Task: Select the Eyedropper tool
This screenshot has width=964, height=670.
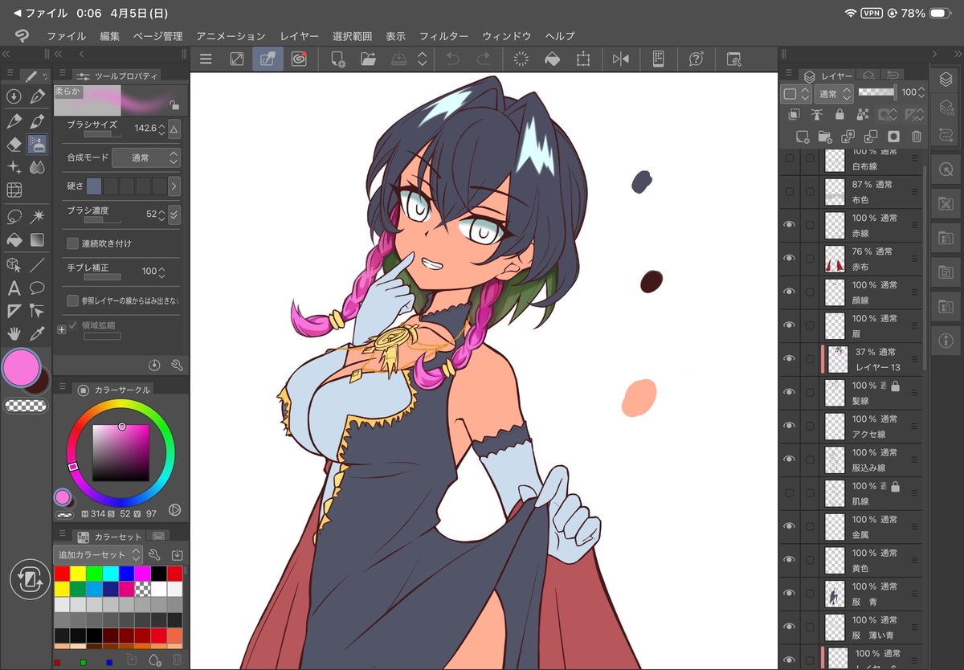Action: (x=37, y=334)
